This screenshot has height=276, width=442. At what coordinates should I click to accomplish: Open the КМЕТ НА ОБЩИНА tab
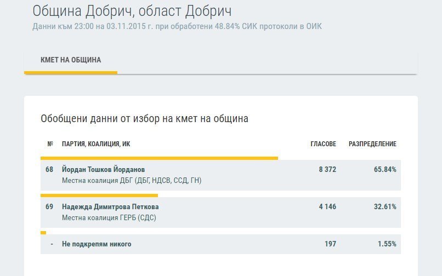pyautogui.click(x=71, y=60)
